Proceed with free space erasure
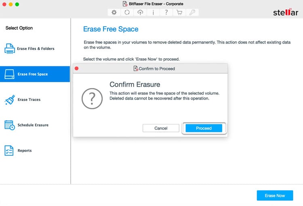Viewport: 303px width, 206px height. (204, 128)
